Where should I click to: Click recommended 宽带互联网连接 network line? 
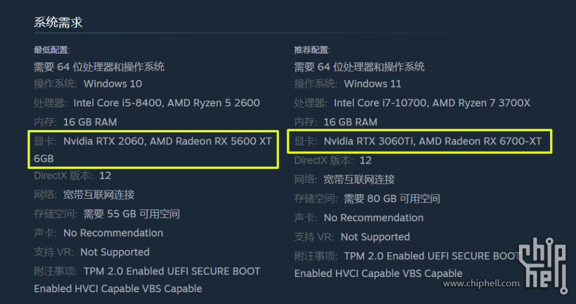[x=359, y=179]
